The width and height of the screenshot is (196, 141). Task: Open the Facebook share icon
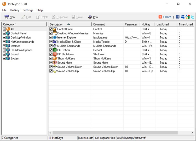click(178, 17)
